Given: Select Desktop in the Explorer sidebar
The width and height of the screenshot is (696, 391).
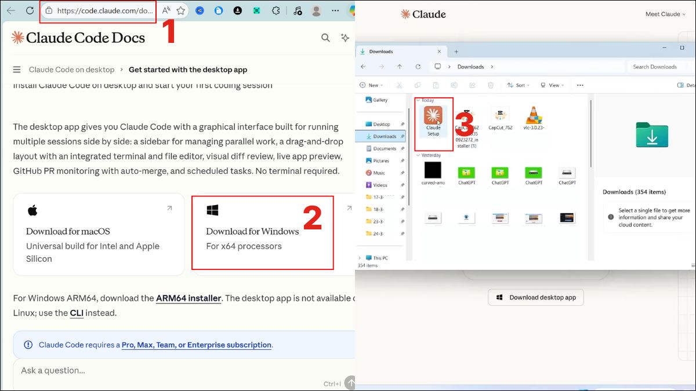Looking at the screenshot, I should tap(382, 124).
